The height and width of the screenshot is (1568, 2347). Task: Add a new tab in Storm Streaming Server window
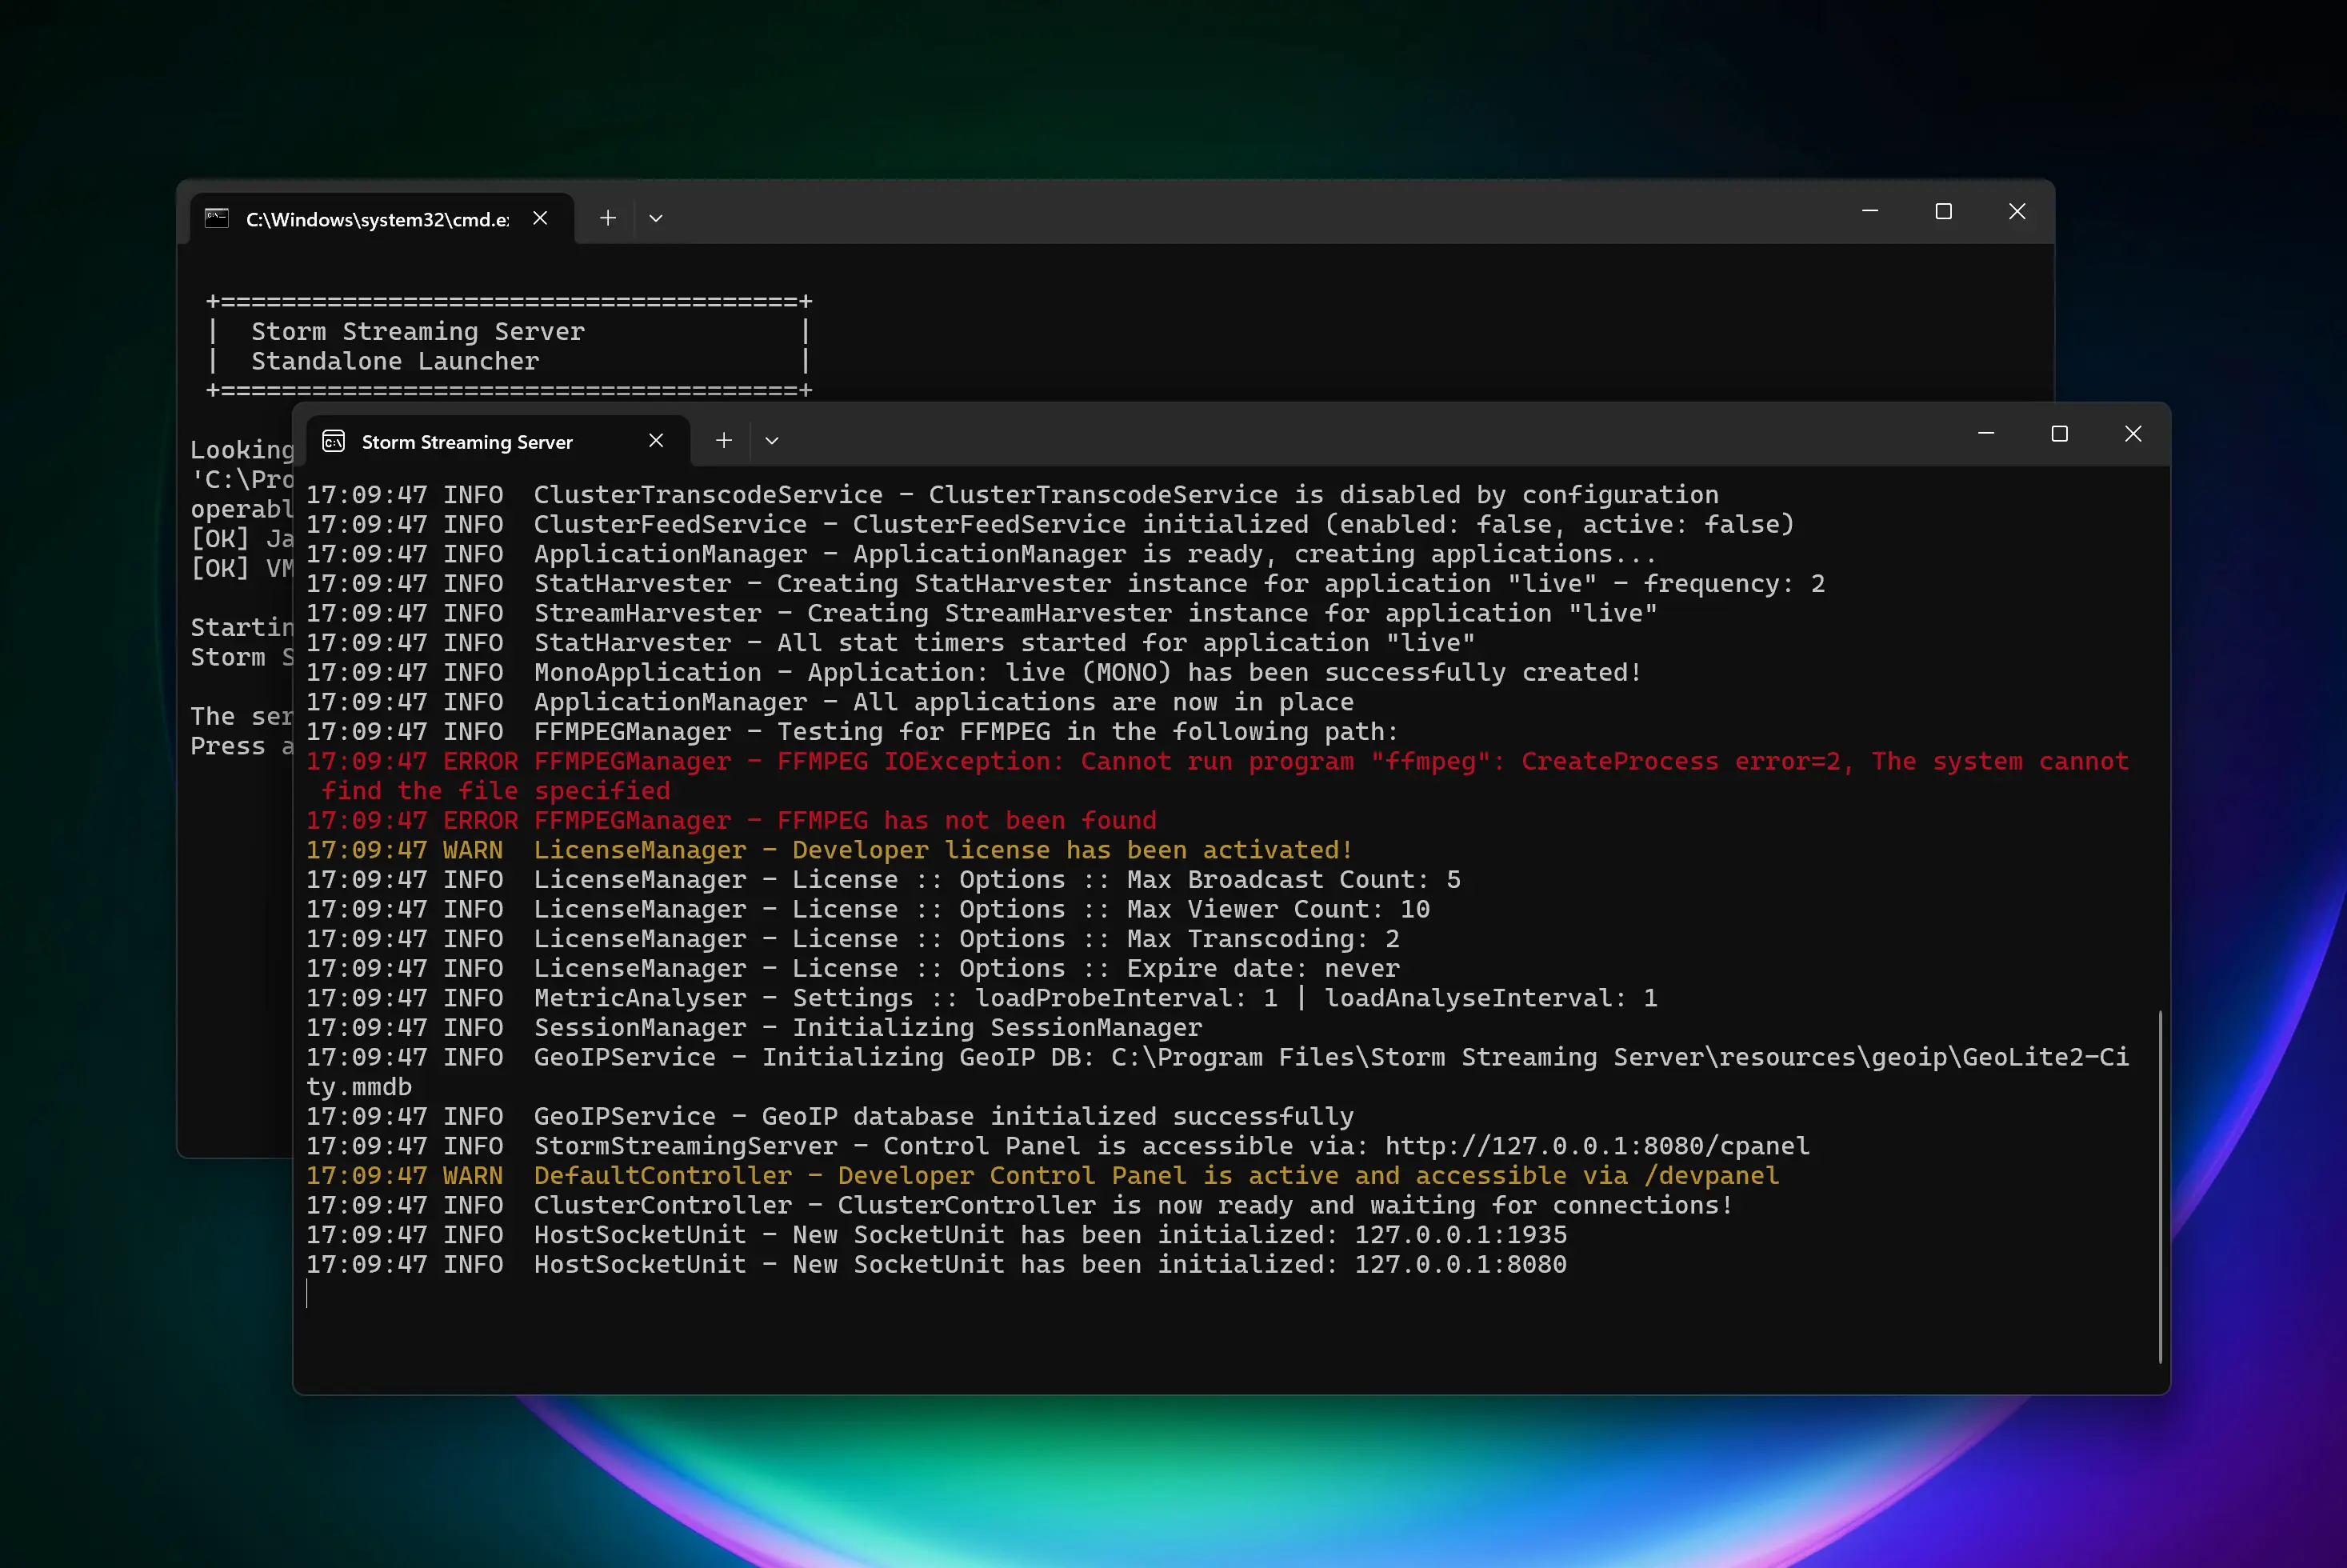tap(724, 440)
